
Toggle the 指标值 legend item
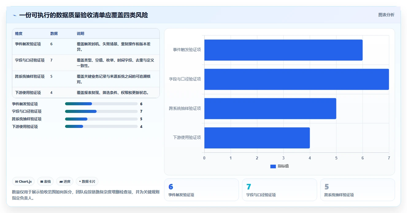279,166
